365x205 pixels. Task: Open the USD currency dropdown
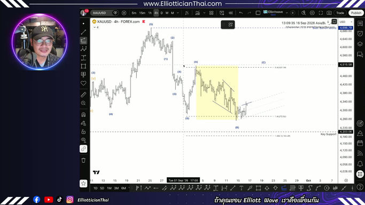tap(346, 22)
